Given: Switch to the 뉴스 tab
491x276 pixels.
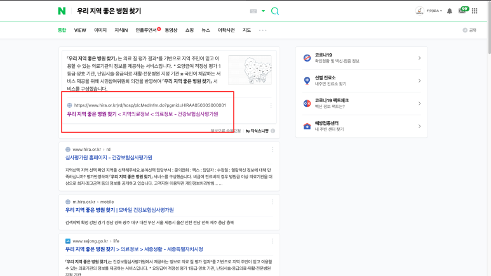Looking at the screenshot, I should (206, 30).
